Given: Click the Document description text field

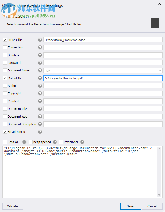Looking at the screenshot, I should pos(103,124).
